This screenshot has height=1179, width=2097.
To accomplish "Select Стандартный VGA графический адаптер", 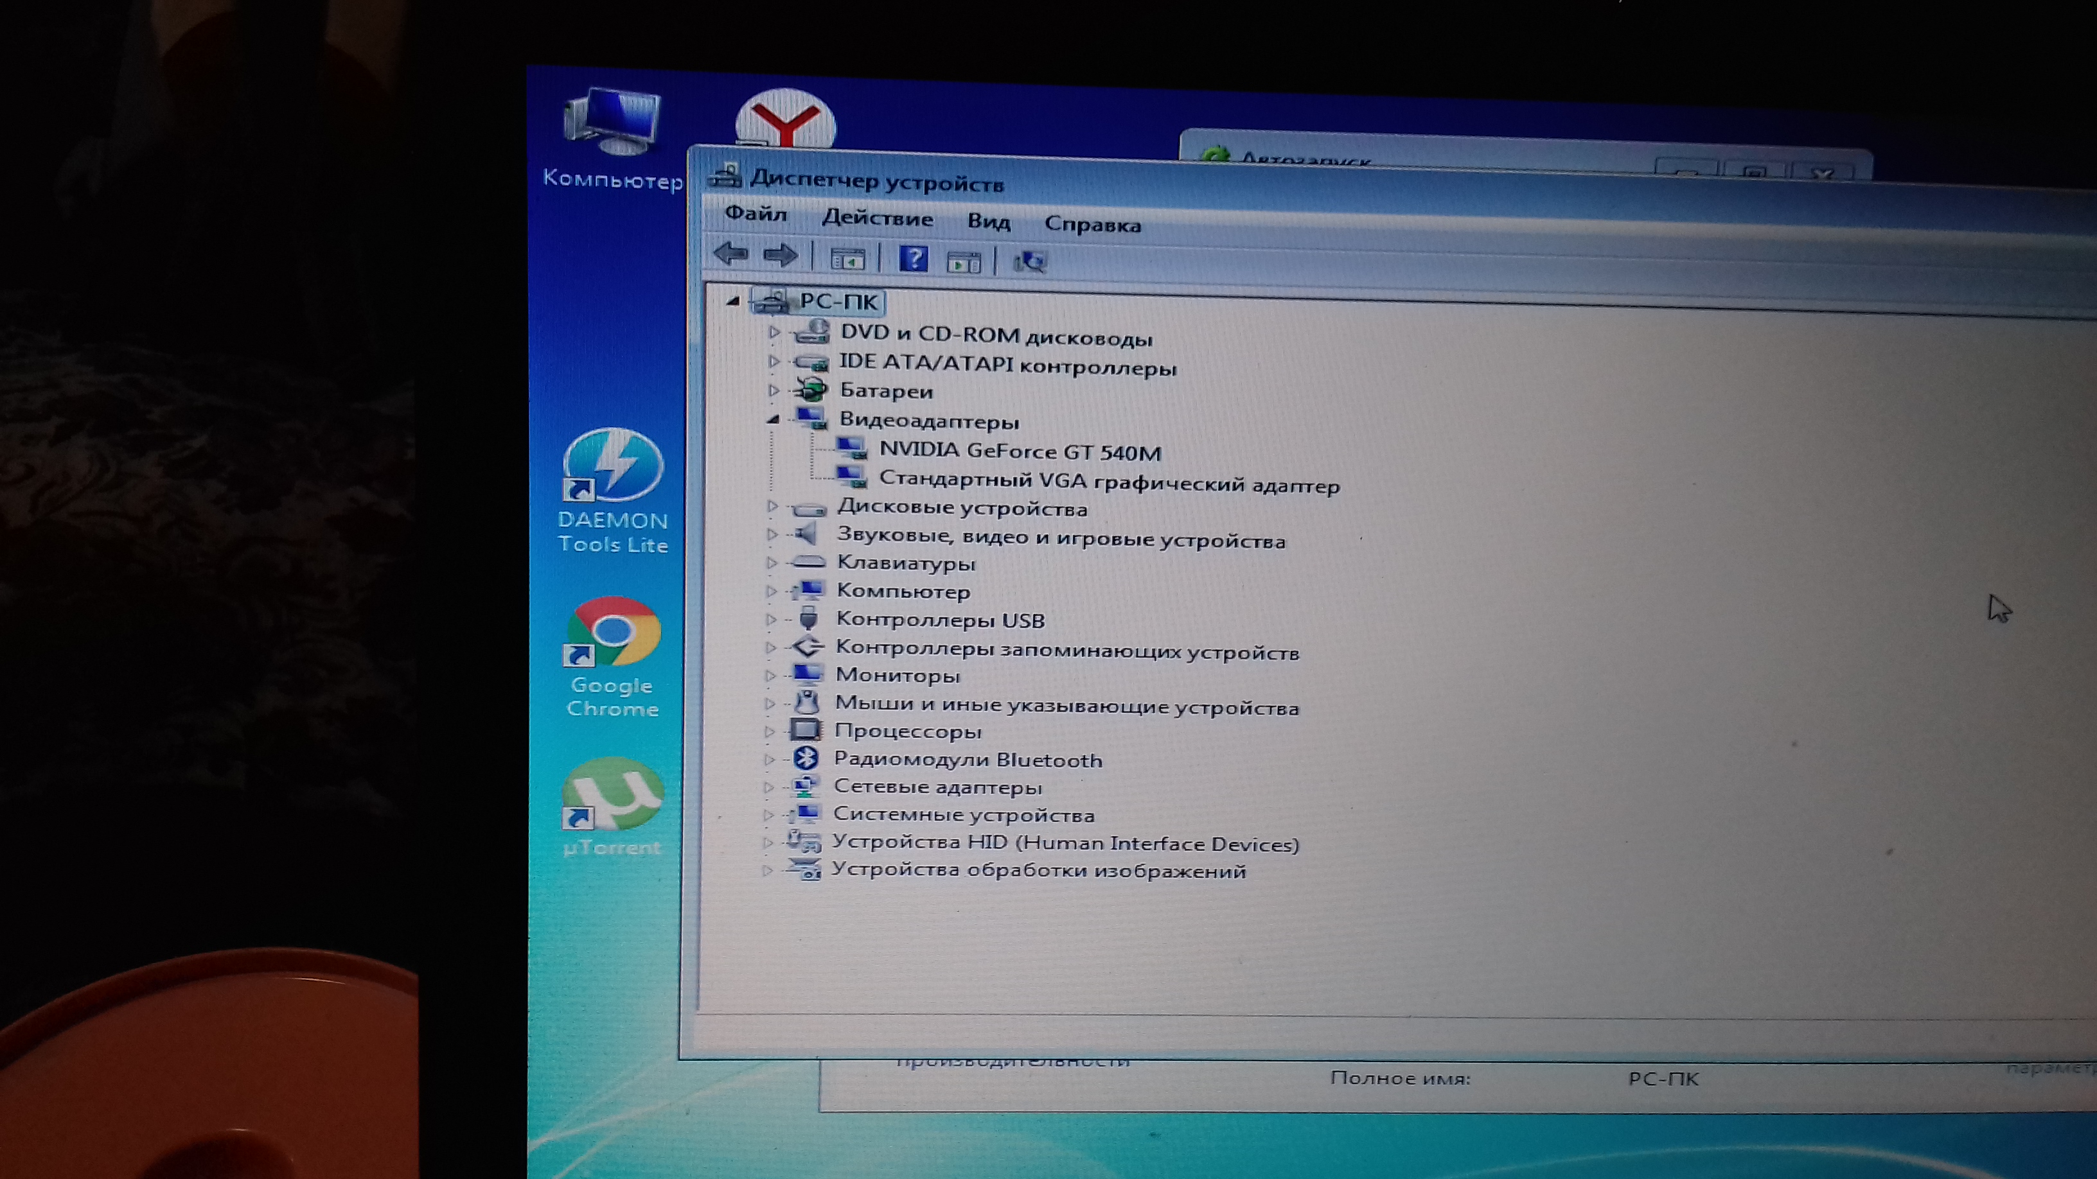I will point(1109,481).
